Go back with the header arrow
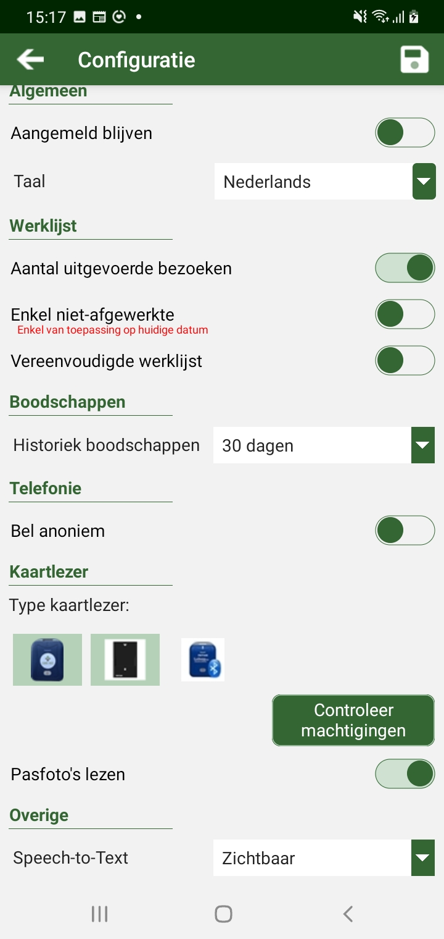Viewport: 444px width, 939px height. click(x=30, y=60)
